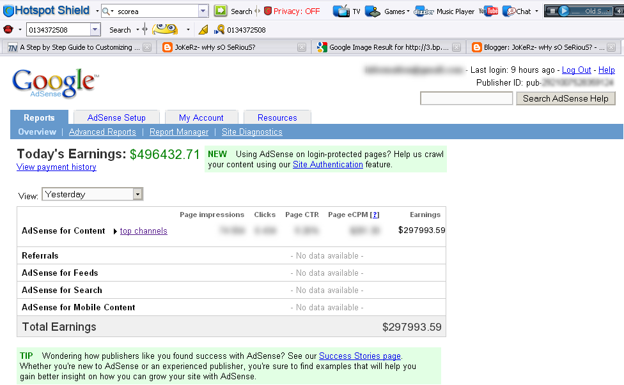Click the green arrow Go icon

point(221,11)
